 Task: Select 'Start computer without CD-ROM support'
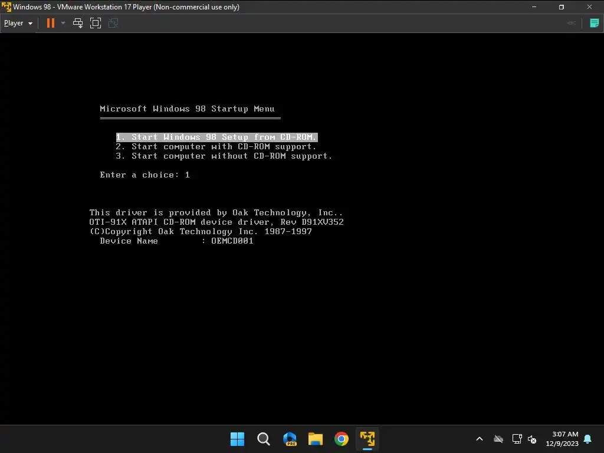[224, 156]
